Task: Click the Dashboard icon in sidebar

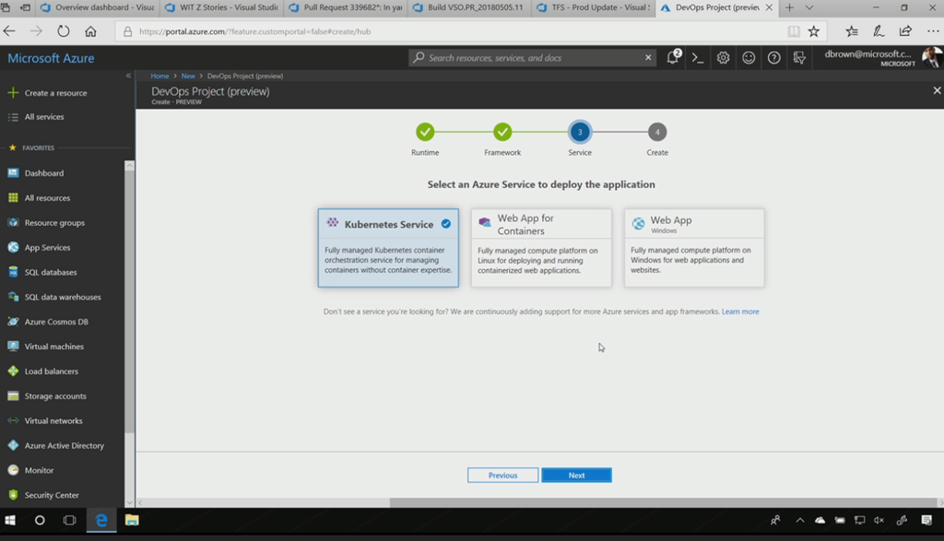Action: [13, 172]
